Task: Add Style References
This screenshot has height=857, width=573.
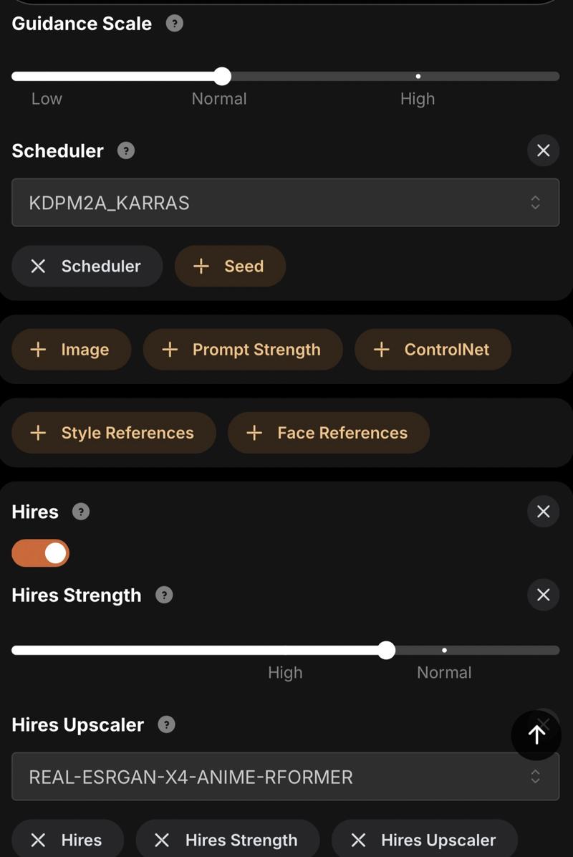Action: click(114, 433)
